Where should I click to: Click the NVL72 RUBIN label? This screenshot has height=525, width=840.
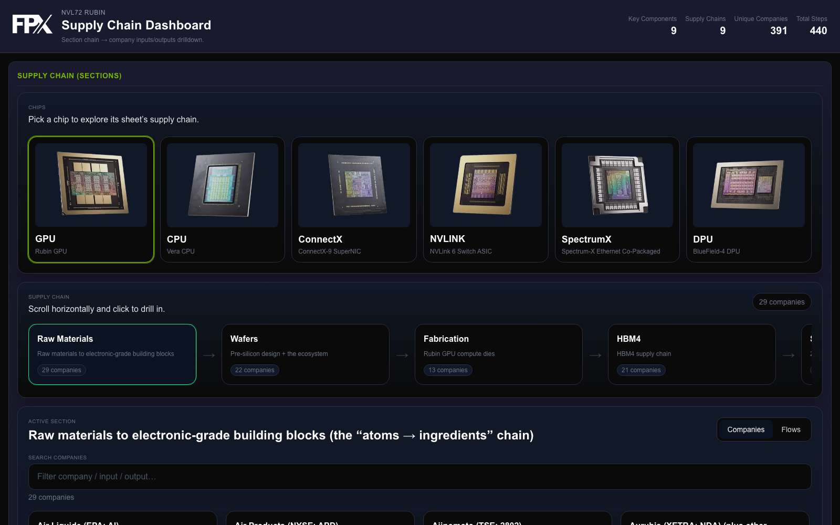coord(83,12)
